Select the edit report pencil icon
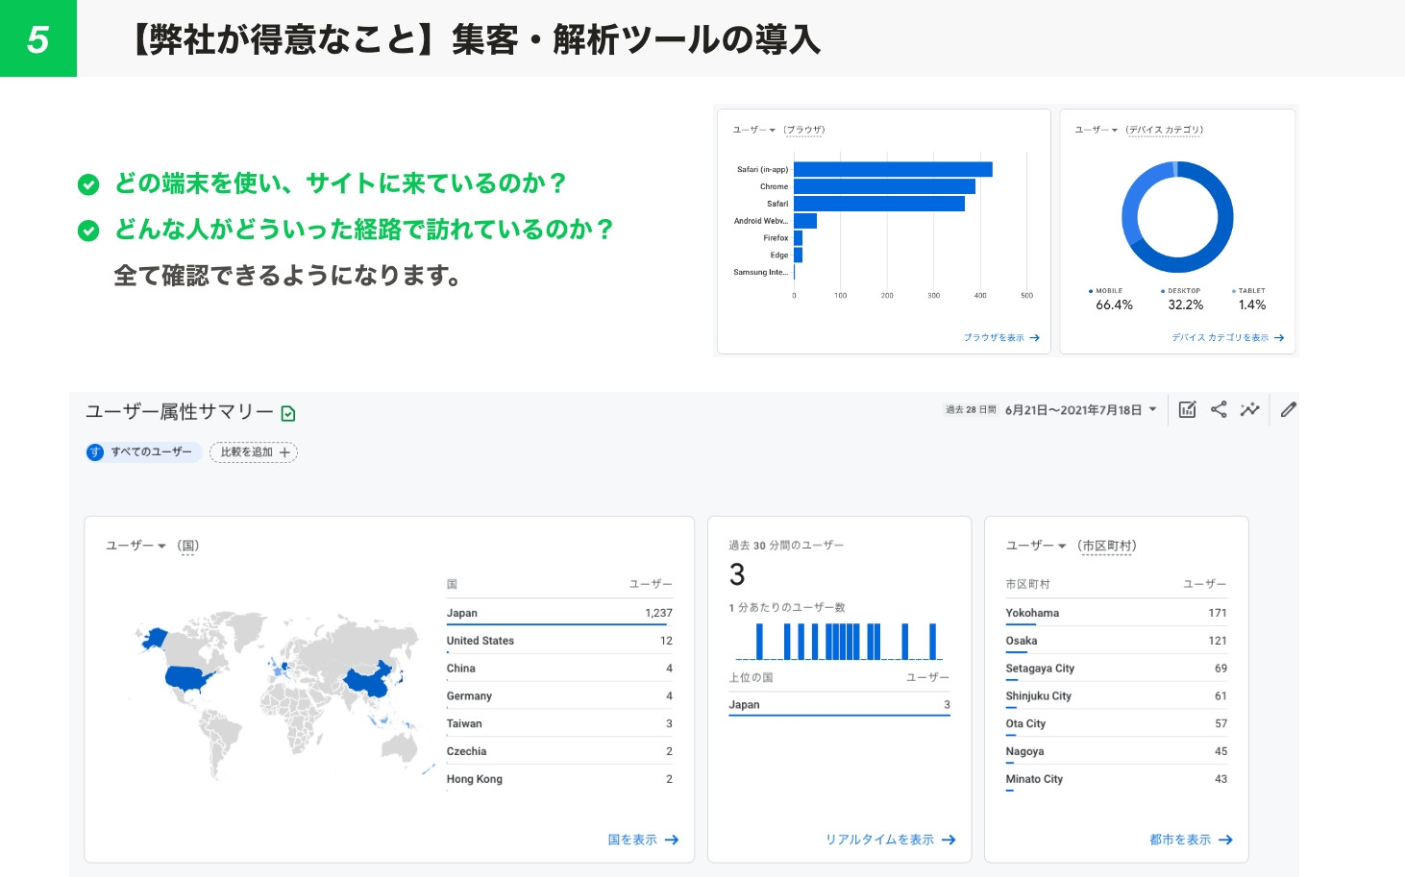 pyautogui.click(x=1288, y=409)
